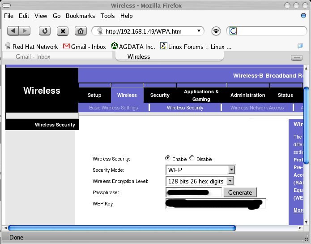Open the Bookmarks menu
311x244 pixels.
coord(80,16)
